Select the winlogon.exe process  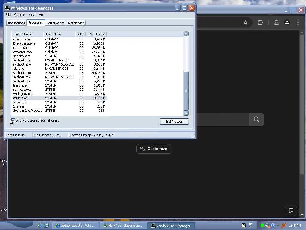click(x=59, y=94)
